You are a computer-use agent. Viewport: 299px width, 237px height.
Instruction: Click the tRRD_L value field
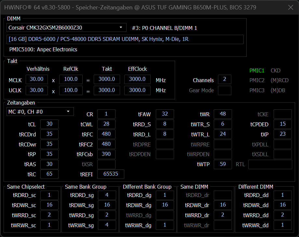(x=165, y=134)
